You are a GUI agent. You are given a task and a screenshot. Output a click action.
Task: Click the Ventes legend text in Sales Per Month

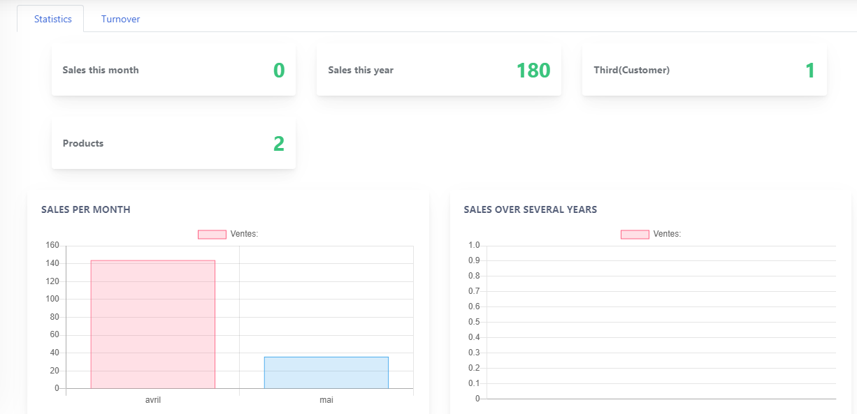coord(244,234)
